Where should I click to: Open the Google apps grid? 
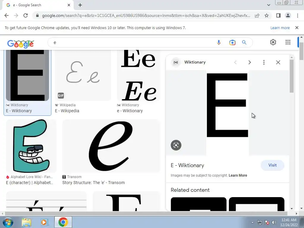pyautogui.click(x=288, y=42)
